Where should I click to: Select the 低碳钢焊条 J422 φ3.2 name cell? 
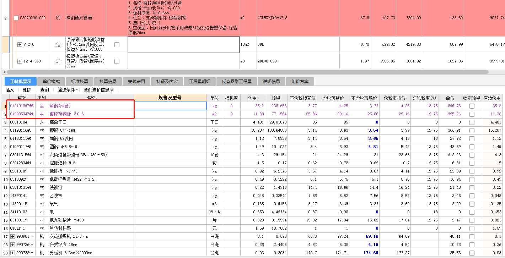(91, 179)
